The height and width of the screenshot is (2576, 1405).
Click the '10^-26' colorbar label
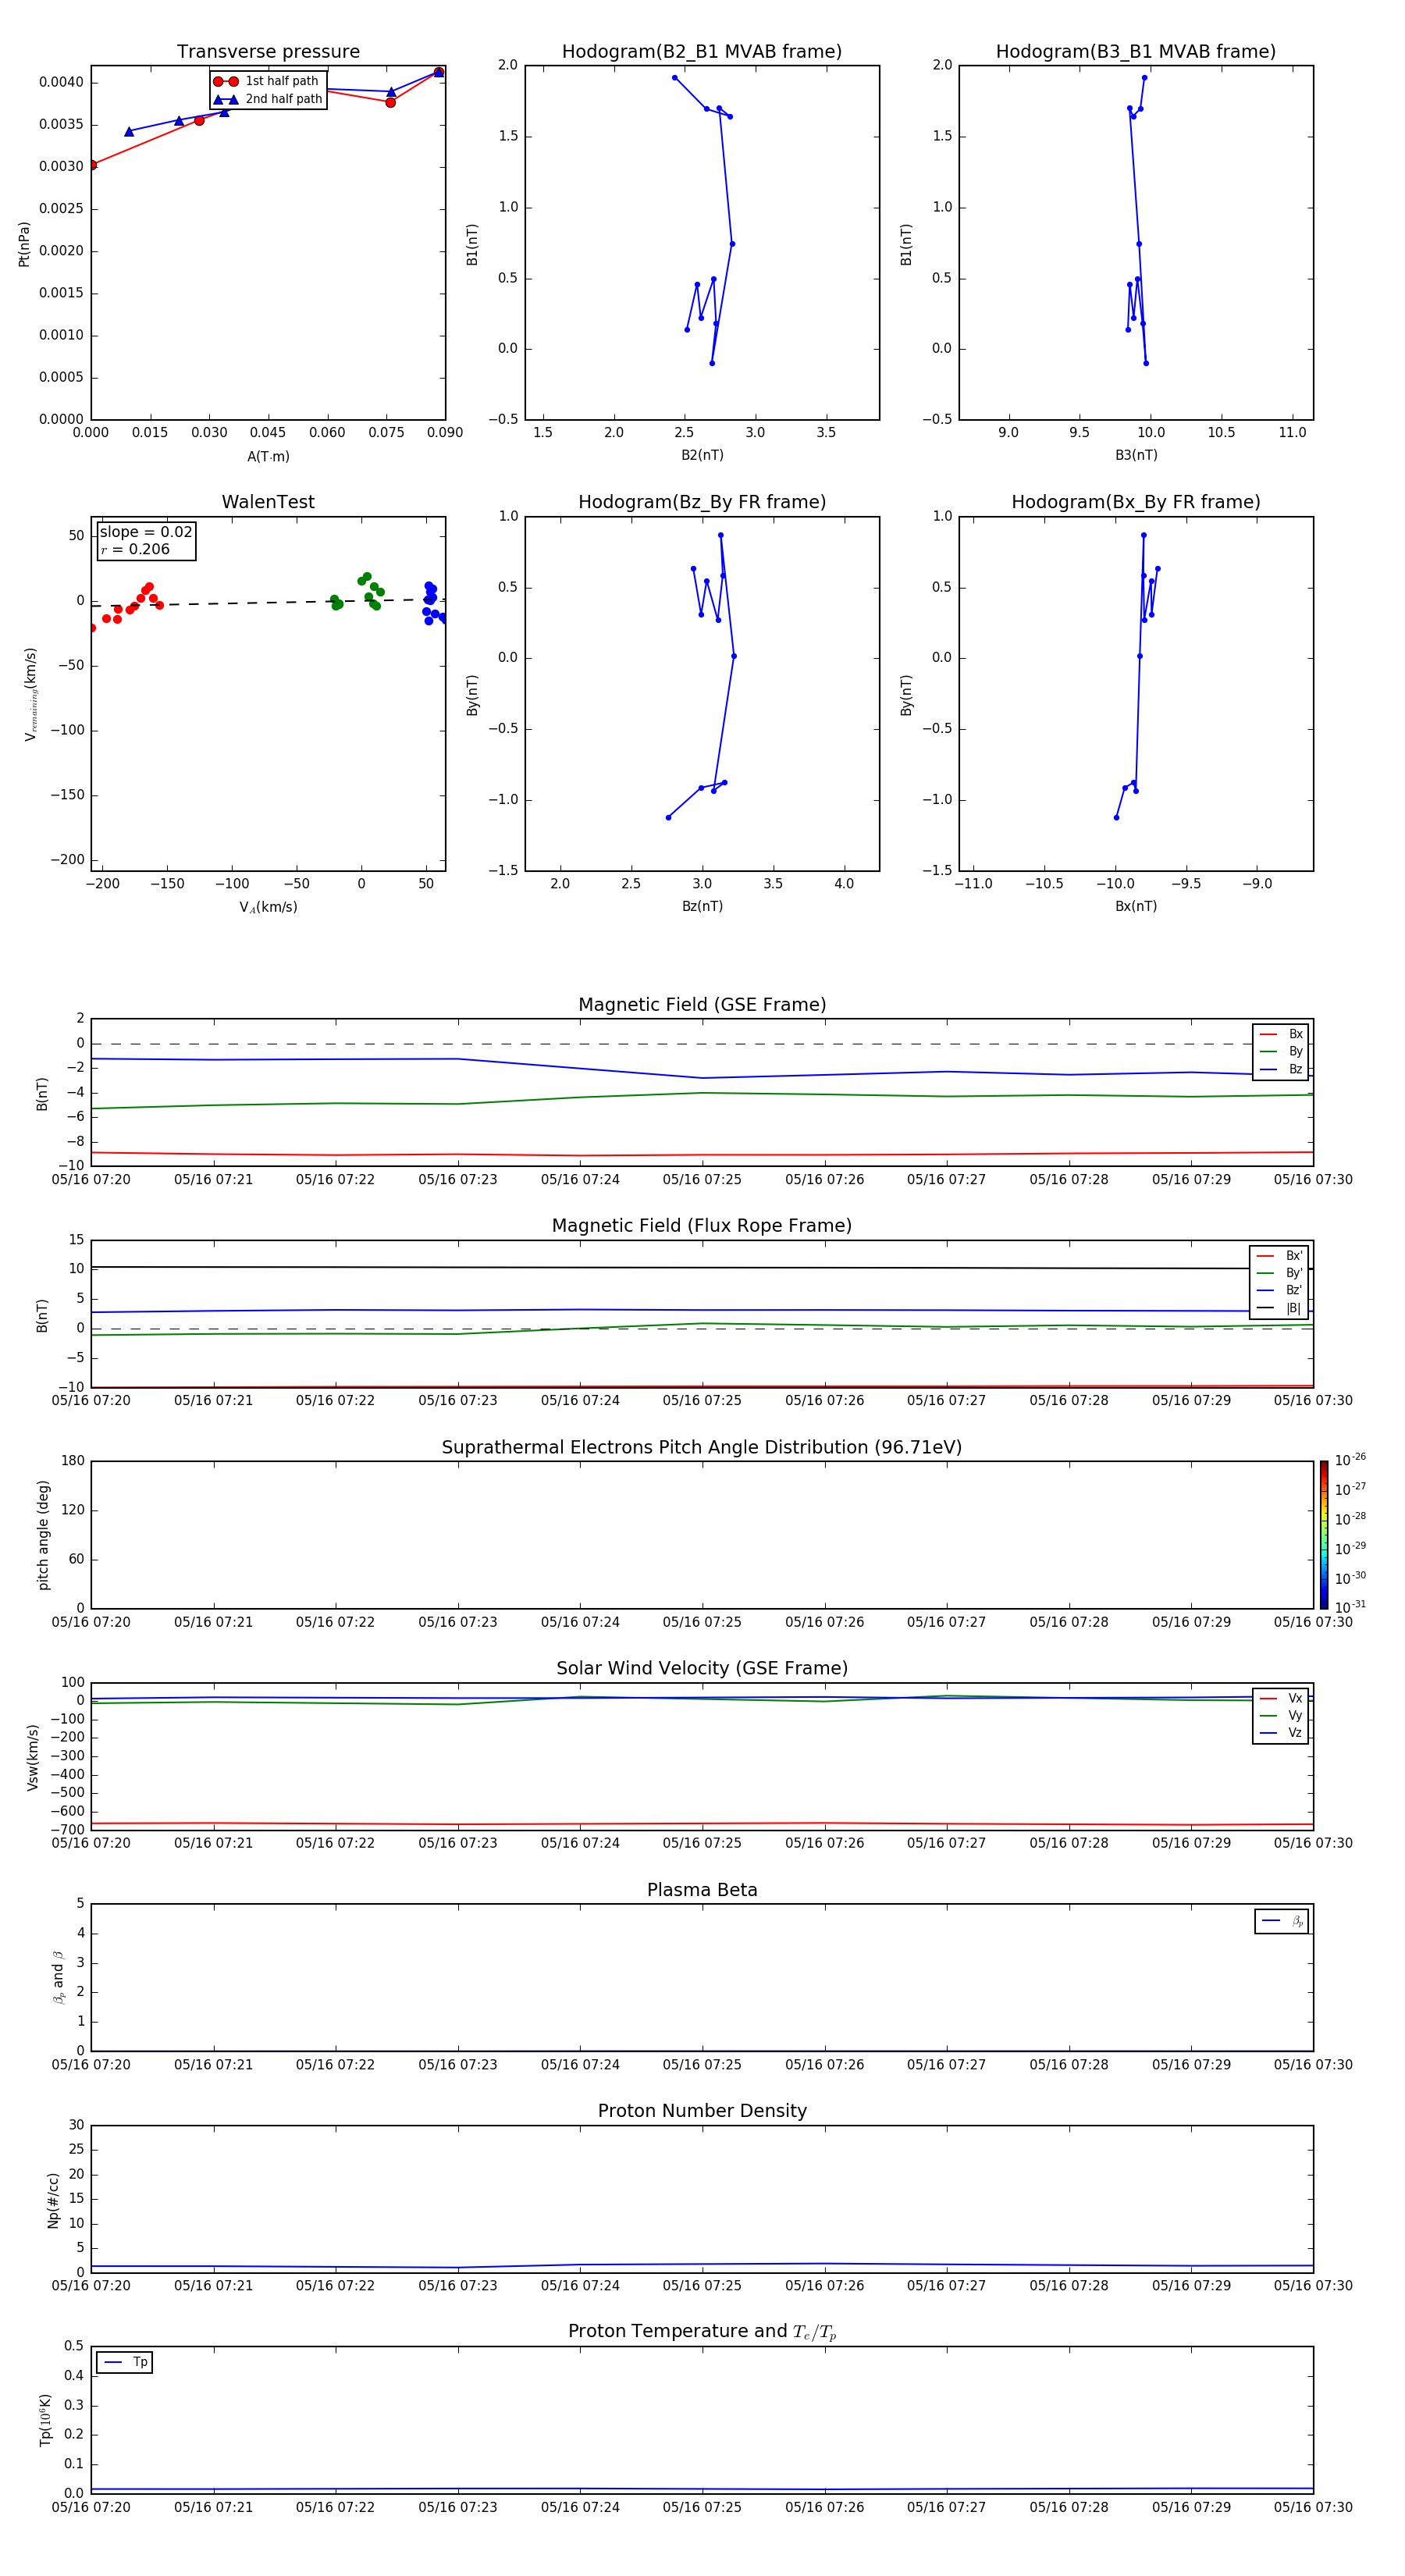click(1350, 1460)
